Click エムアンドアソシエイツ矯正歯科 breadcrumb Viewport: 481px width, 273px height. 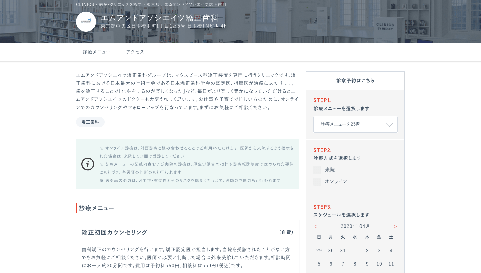pyautogui.click(x=195, y=4)
